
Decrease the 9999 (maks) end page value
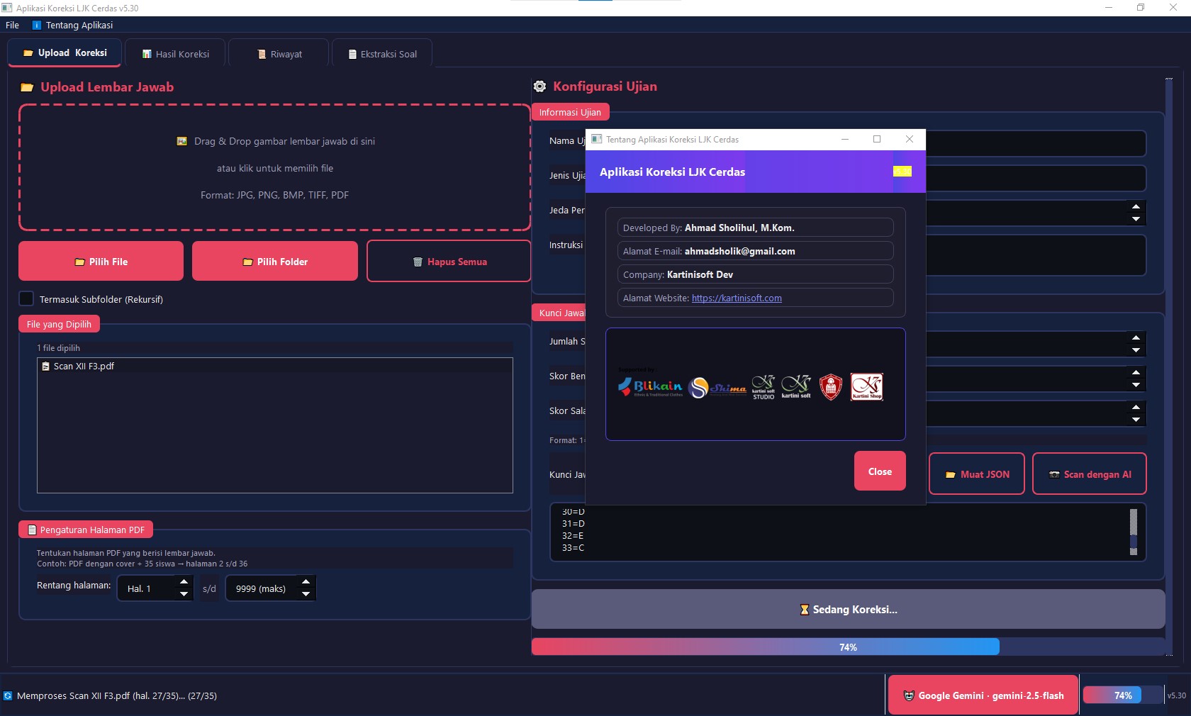pyautogui.click(x=306, y=594)
